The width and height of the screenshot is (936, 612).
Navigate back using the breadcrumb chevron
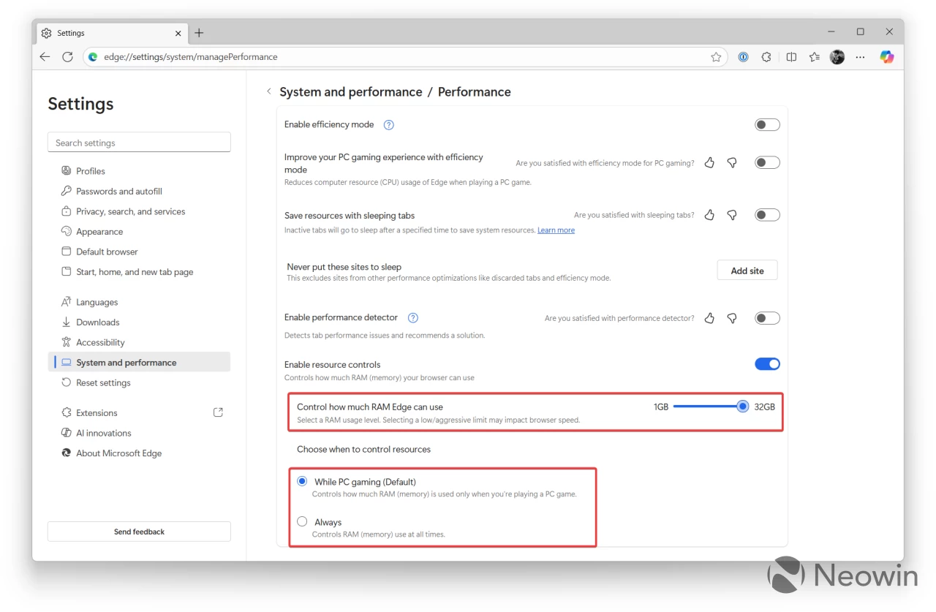pyautogui.click(x=269, y=91)
